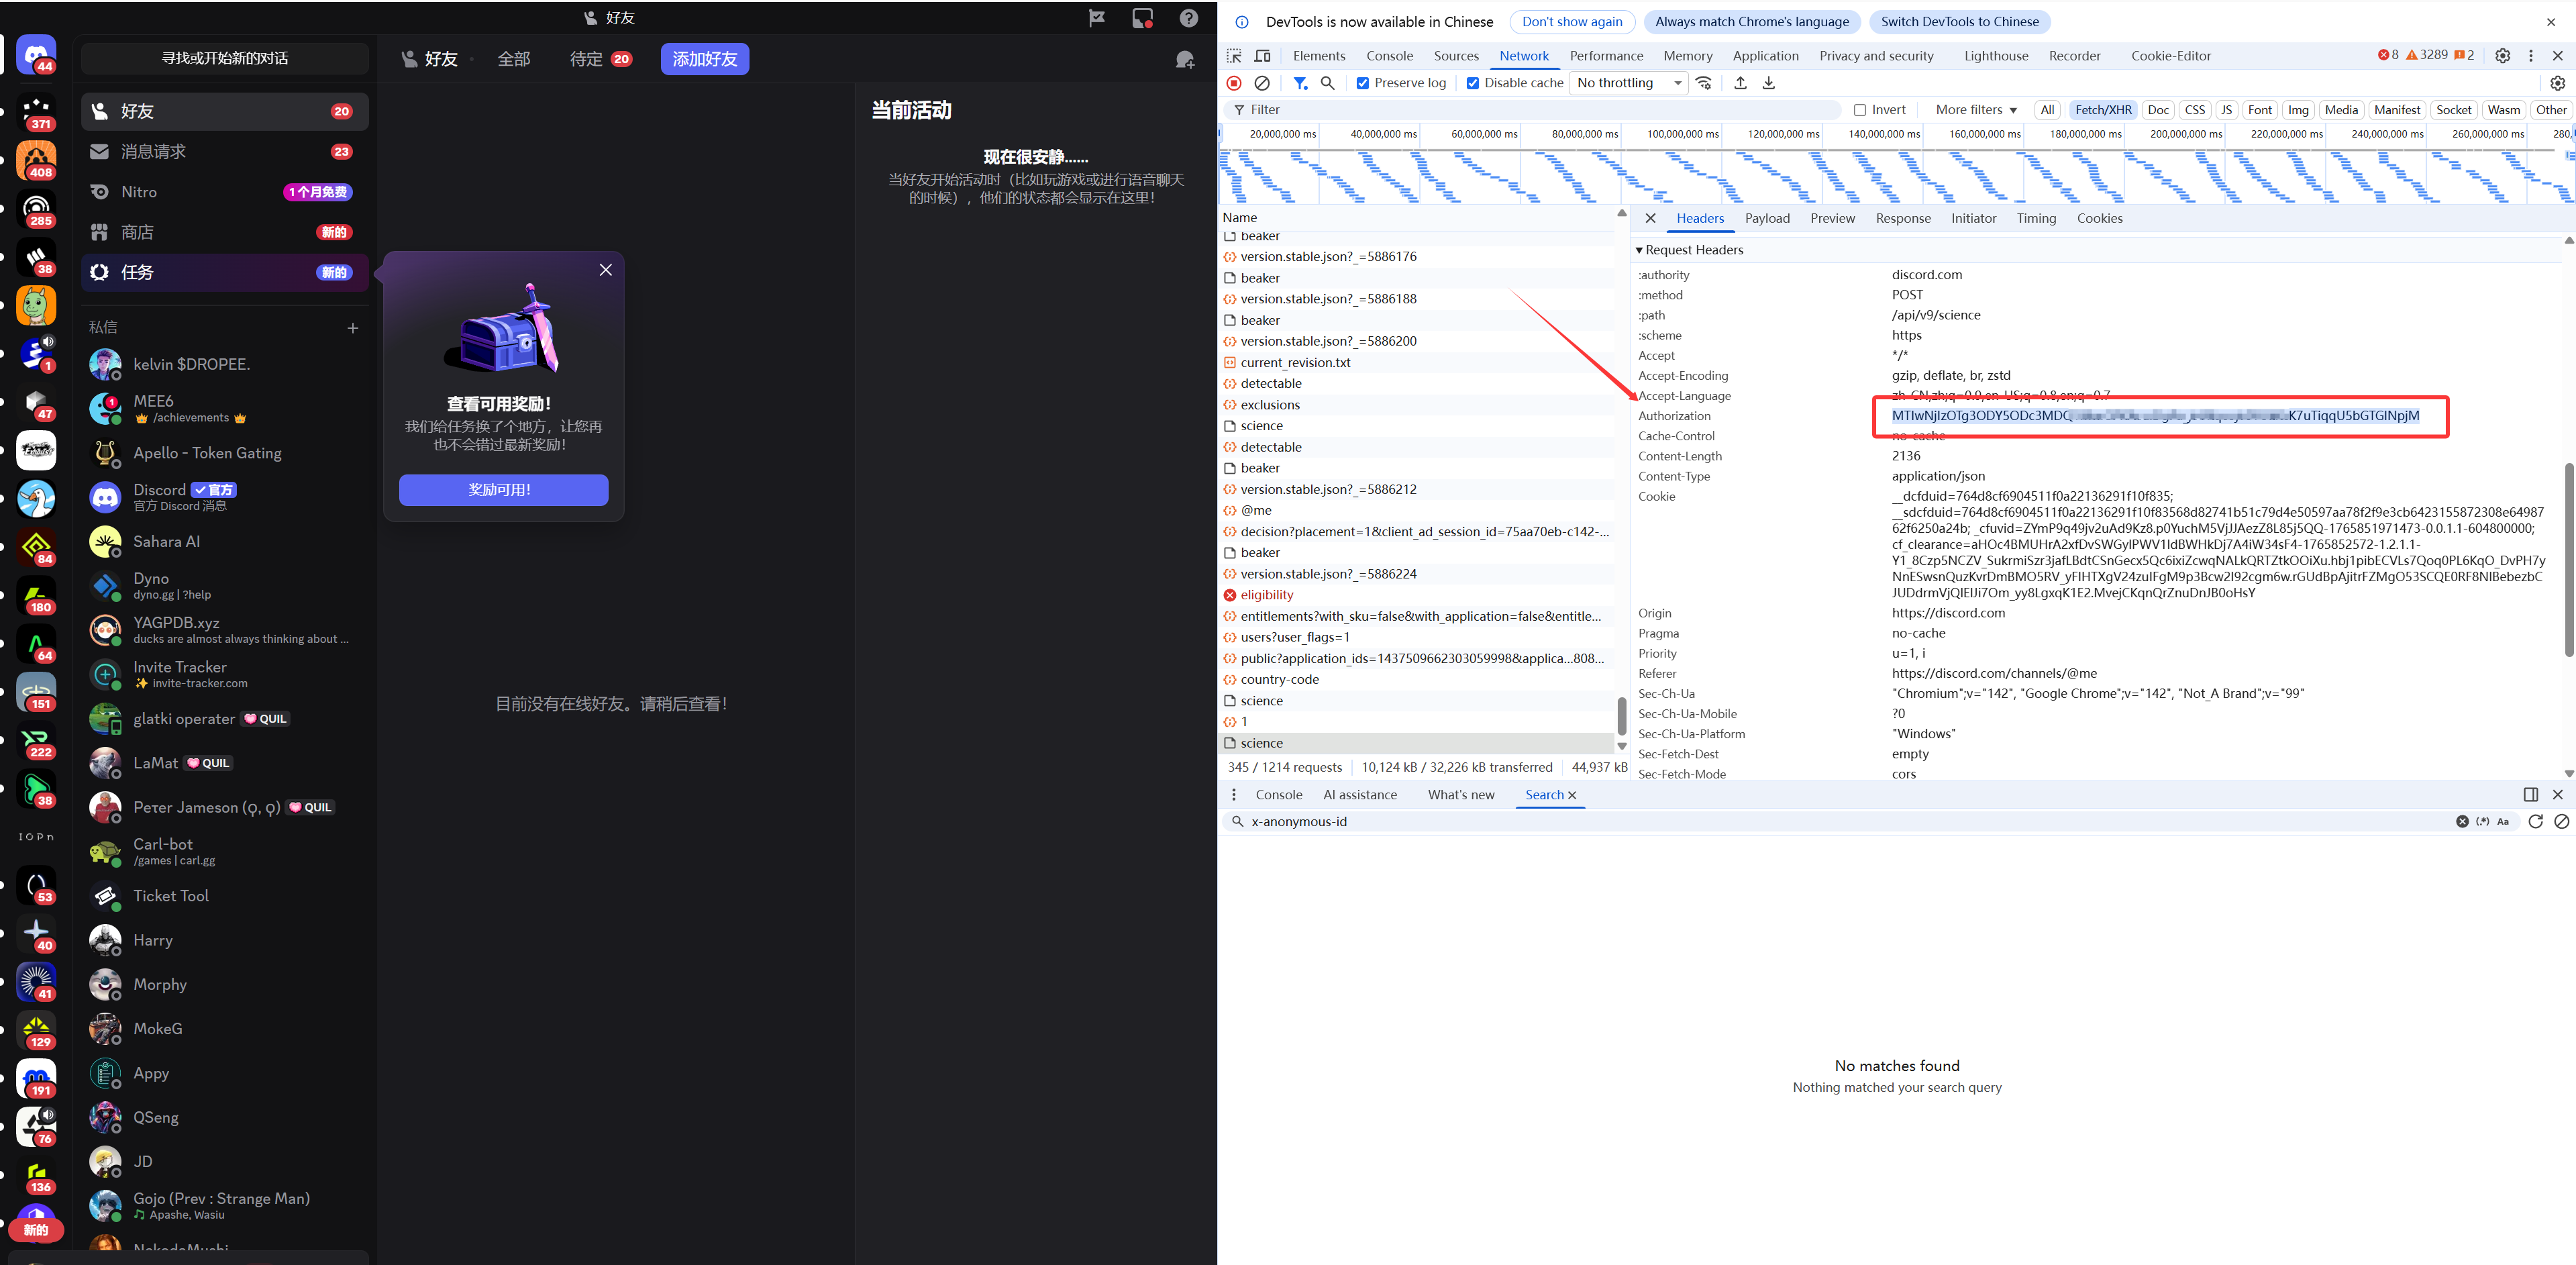Image resolution: width=2576 pixels, height=1265 pixels.
Task: Click the Switch DevTools to Chinese button
Action: click(x=1959, y=21)
